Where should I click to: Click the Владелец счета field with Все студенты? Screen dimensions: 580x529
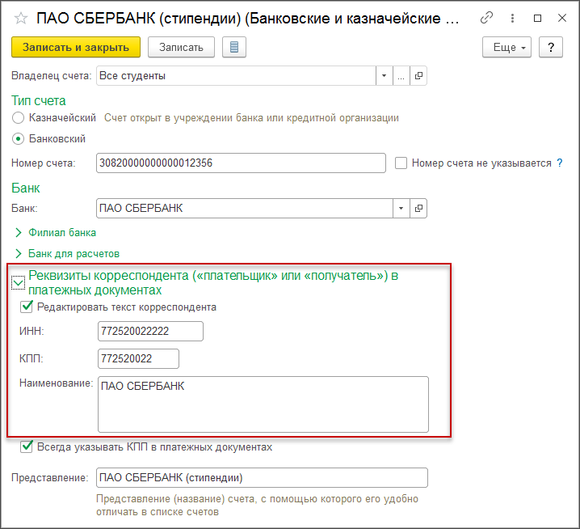pyautogui.click(x=236, y=76)
